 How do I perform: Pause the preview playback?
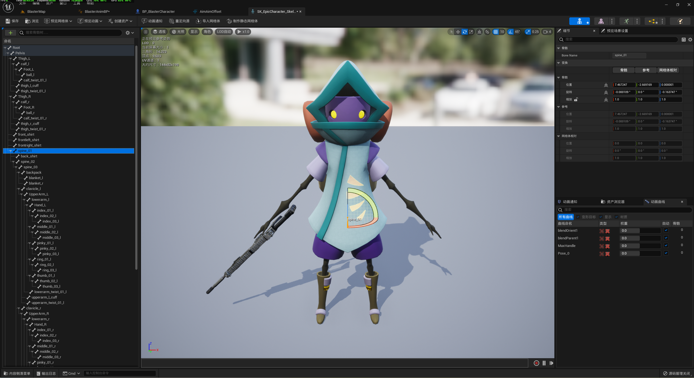tap(544, 363)
